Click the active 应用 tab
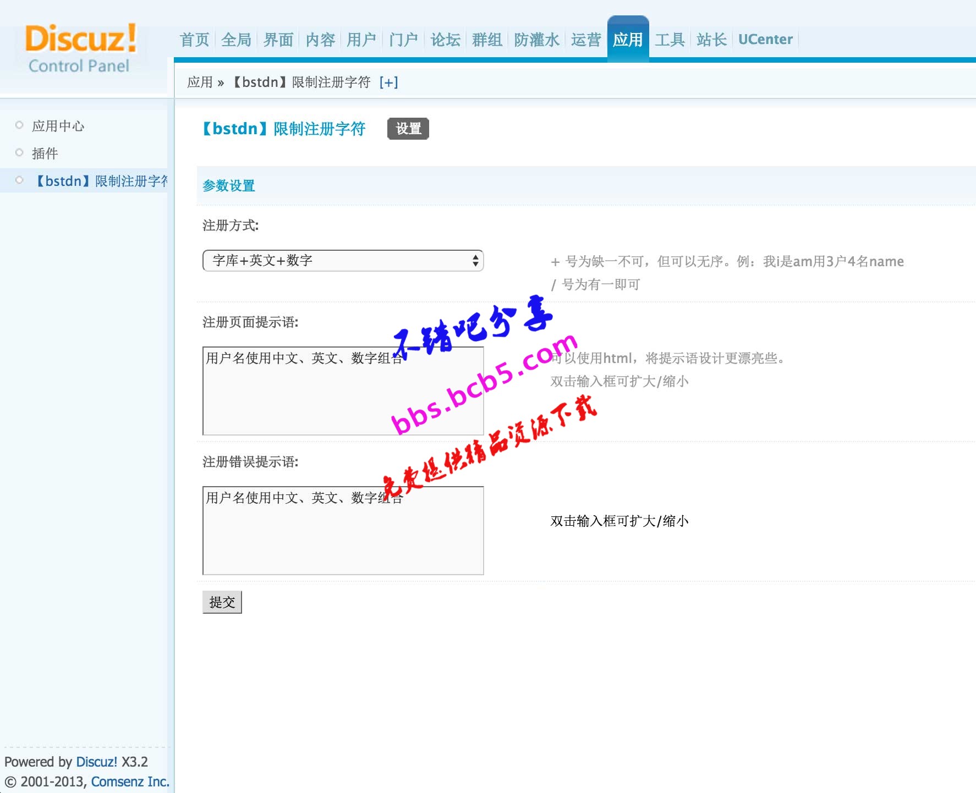This screenshot has height=793, width=976. [x=628, y=38]
